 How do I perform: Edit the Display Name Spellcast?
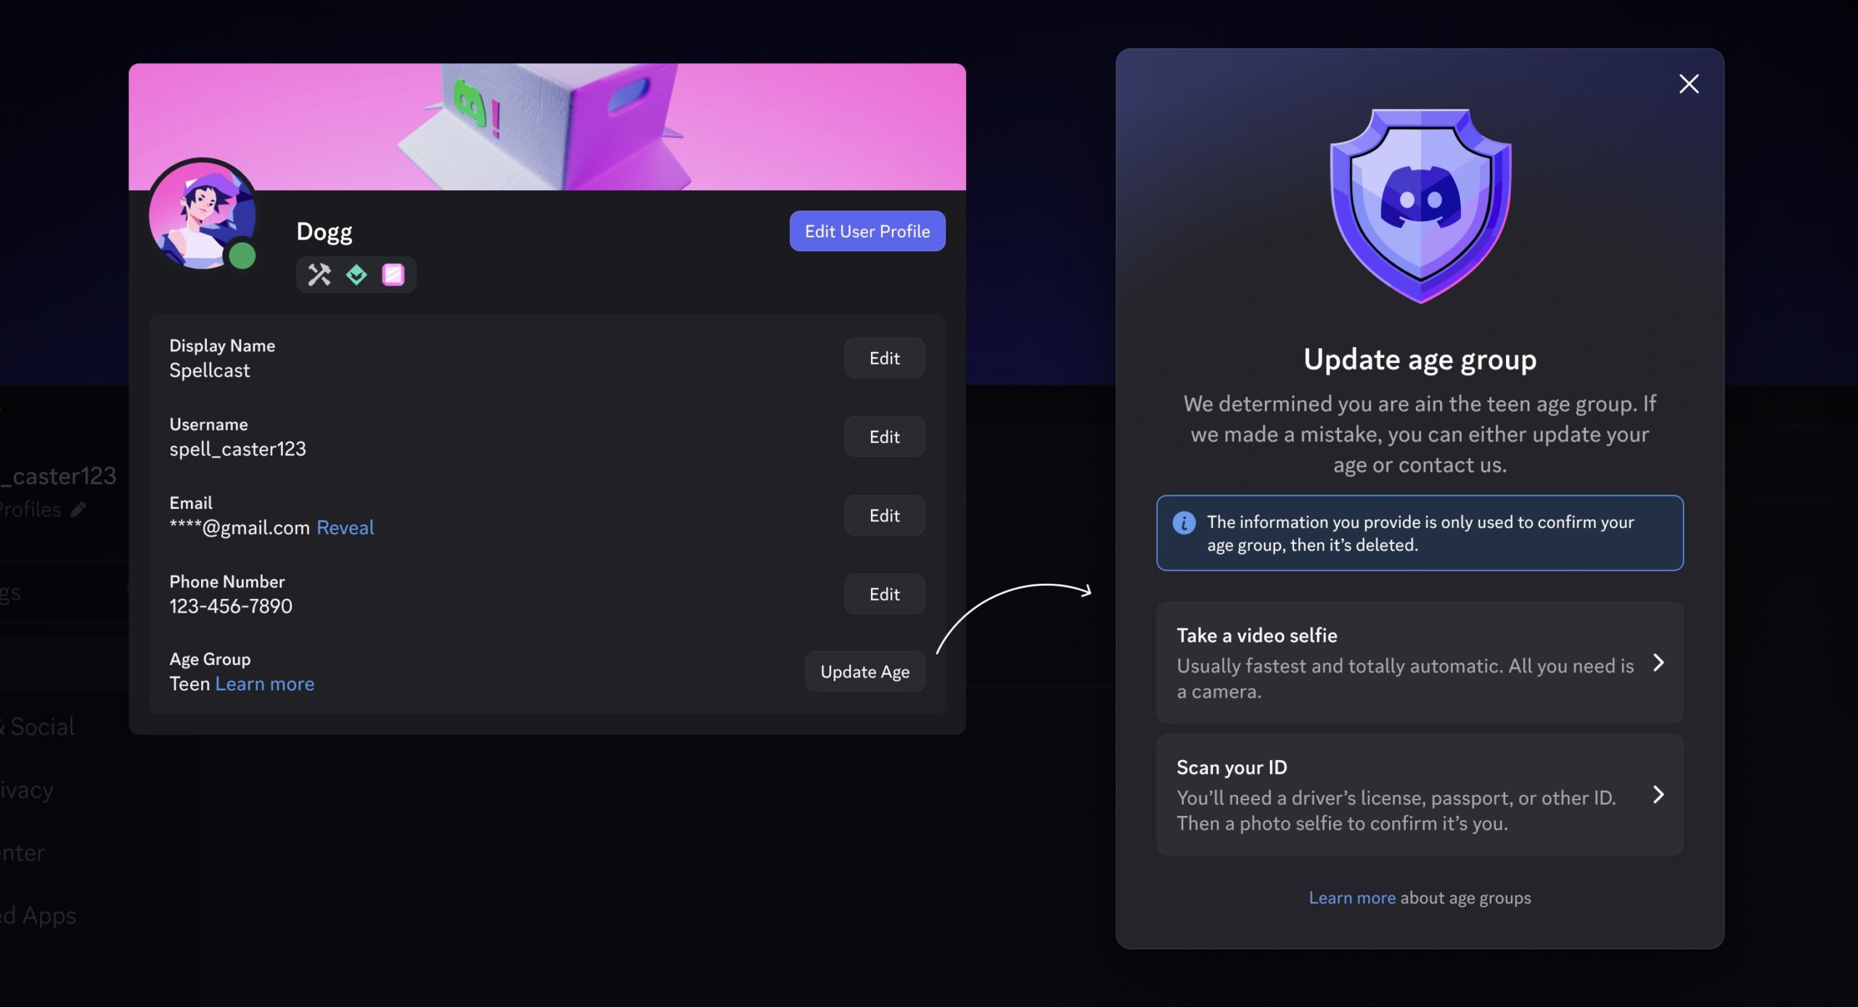[x=885, y=358]
